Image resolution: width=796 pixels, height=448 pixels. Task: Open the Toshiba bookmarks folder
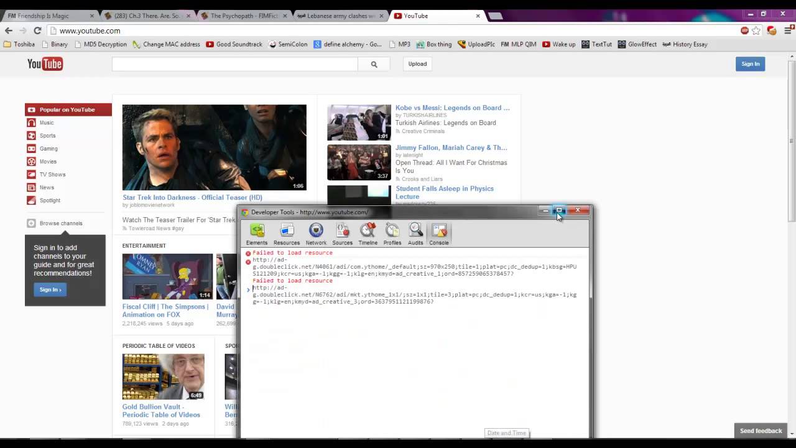[19, 44]
